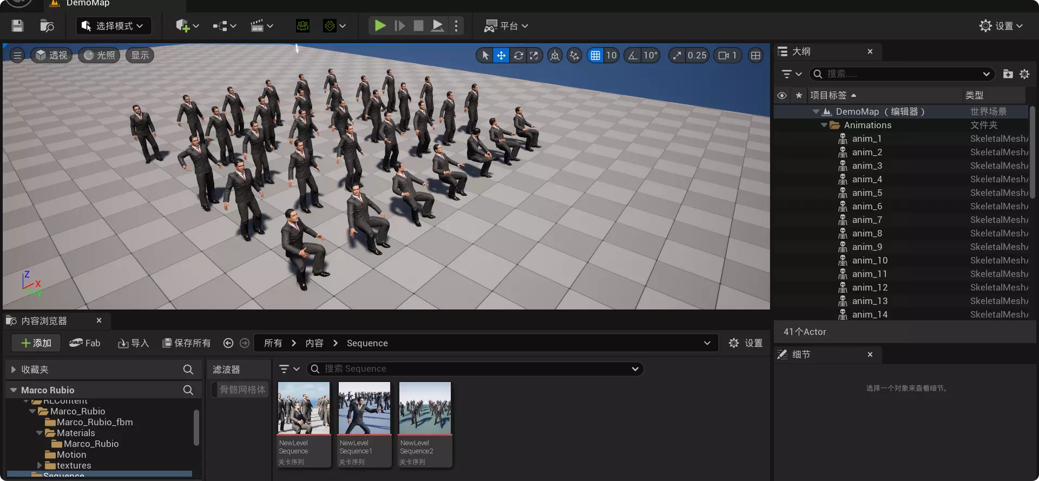
Task: Click the eye visibility column header
Action: coord(782,95)
